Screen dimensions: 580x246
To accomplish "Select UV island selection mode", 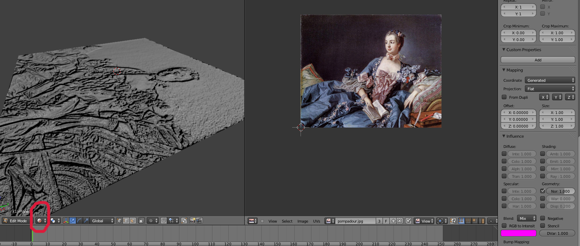I will [482, 221].
